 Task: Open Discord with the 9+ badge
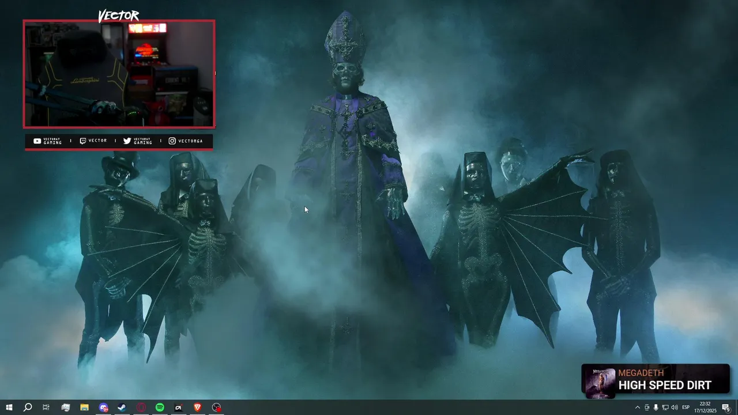[103, 408]
